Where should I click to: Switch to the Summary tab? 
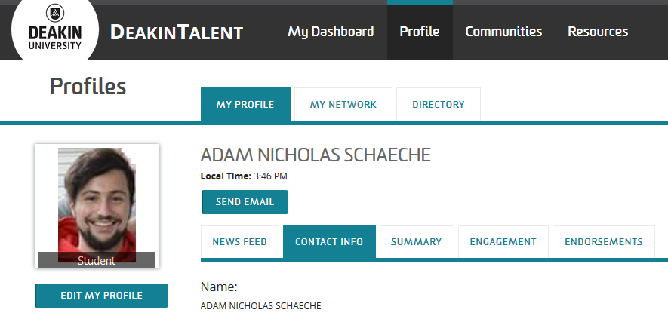416,242
